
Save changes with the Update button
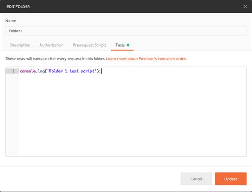pyautogui.click(x=231, y=179)
